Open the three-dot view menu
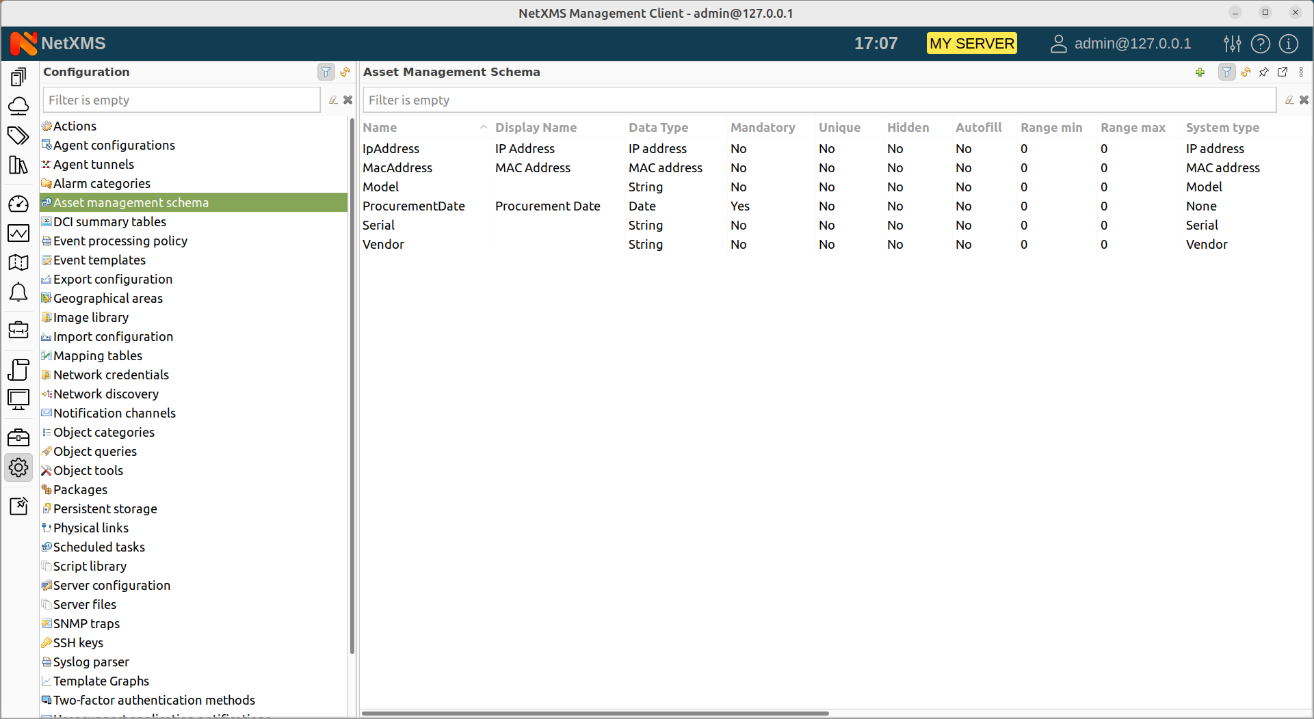This screenshot has width=1314, height=719. coord(1301,72)
